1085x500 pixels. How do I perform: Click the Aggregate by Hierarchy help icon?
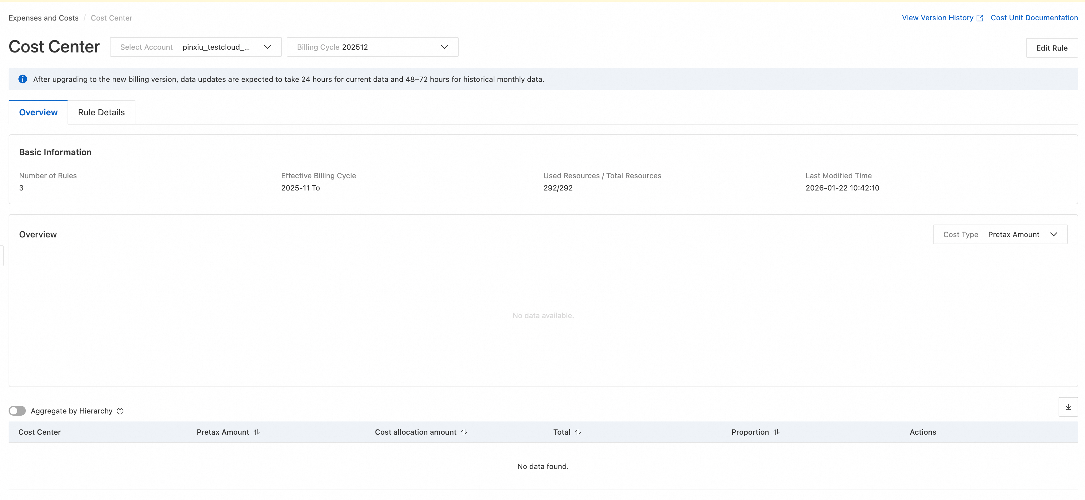tap(120, 411)
